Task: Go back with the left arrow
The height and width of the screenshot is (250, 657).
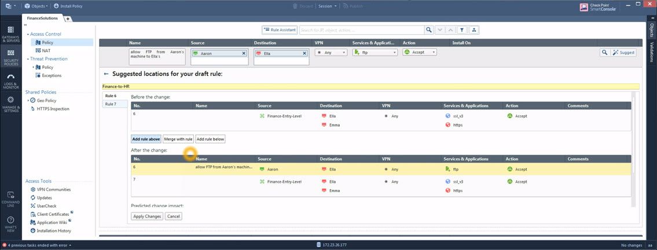Action: 106,73
